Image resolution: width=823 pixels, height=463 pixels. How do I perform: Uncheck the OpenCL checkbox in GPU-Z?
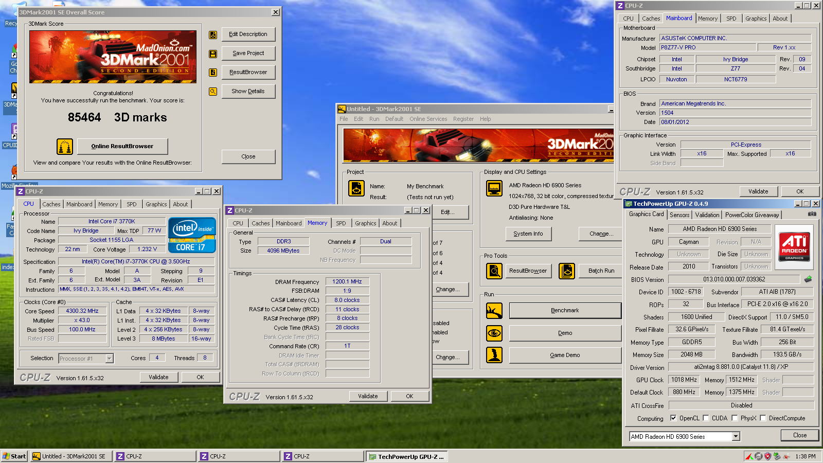(673, 418)
